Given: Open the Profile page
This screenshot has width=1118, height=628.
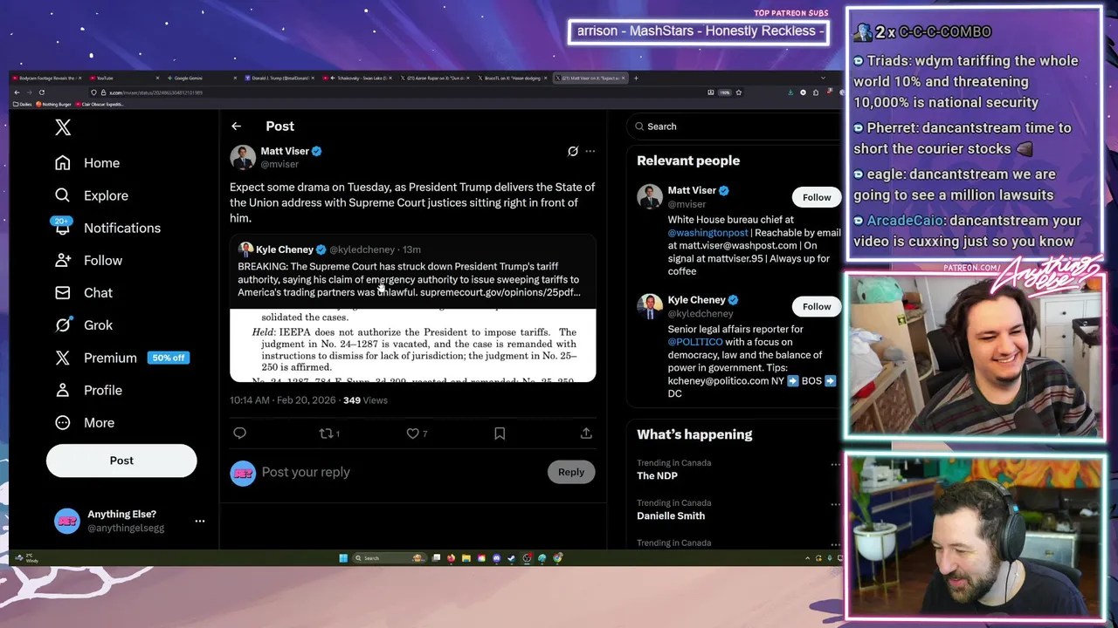Looking at the screenshot, I should [88, 390].
